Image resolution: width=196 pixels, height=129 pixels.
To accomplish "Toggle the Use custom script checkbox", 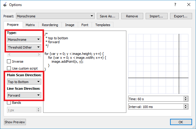I will (x=9, y=68).
